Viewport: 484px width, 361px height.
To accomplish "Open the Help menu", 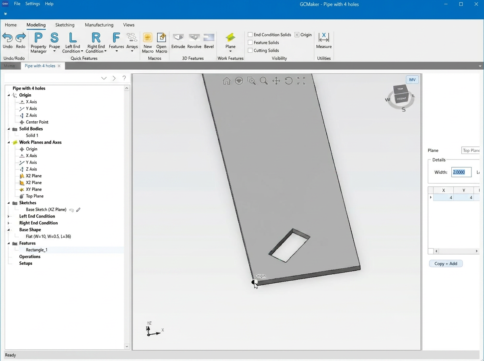I will point(49,4).
